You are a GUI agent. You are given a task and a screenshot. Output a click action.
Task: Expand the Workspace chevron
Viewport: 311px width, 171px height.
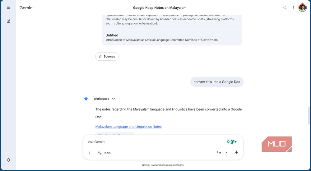coord(114,99)
